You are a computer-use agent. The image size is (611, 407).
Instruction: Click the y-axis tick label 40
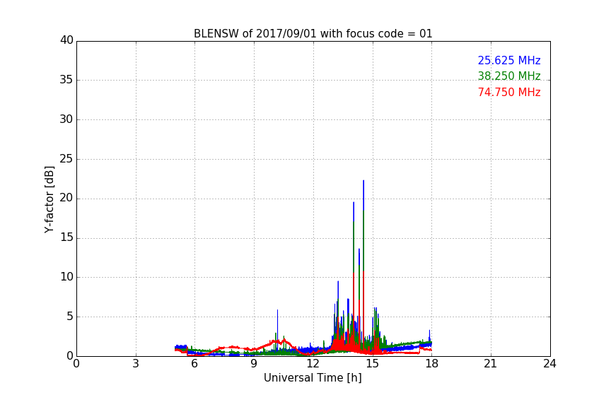pyautogui.click(x=66, y=40)
